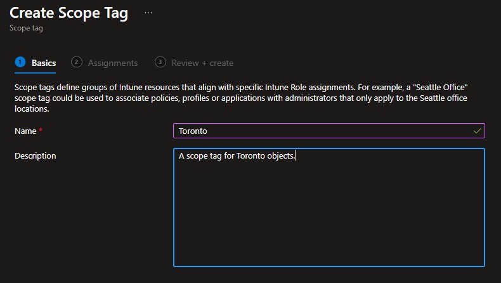Click the Name field label

[25, 131]
